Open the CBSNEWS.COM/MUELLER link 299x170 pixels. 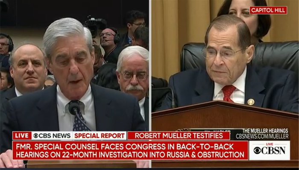(262, 136)
